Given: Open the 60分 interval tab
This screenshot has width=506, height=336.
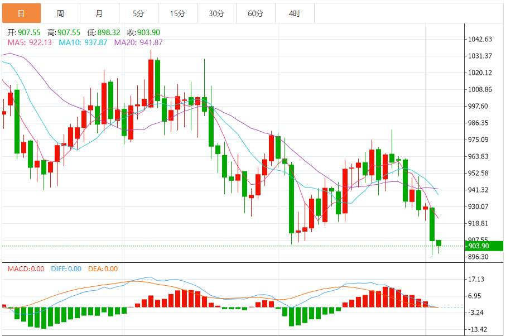Looking at the screenshot, I should tap(256, 13).
